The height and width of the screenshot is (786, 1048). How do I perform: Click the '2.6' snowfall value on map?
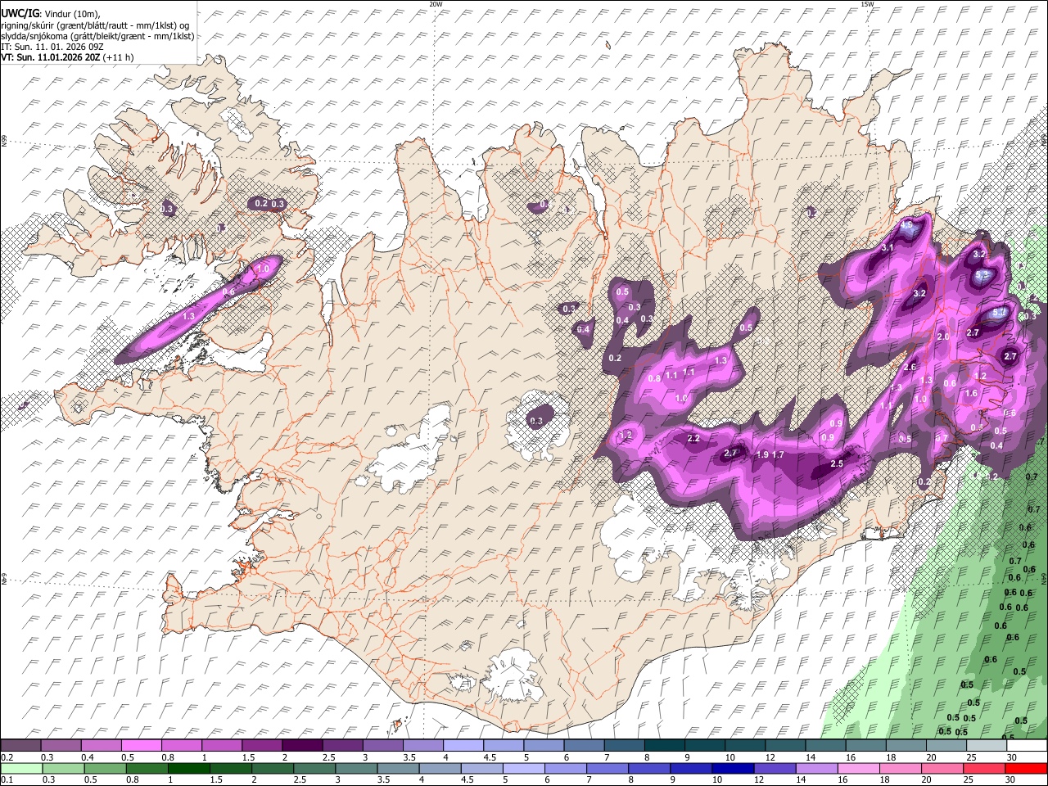(910, 367)
